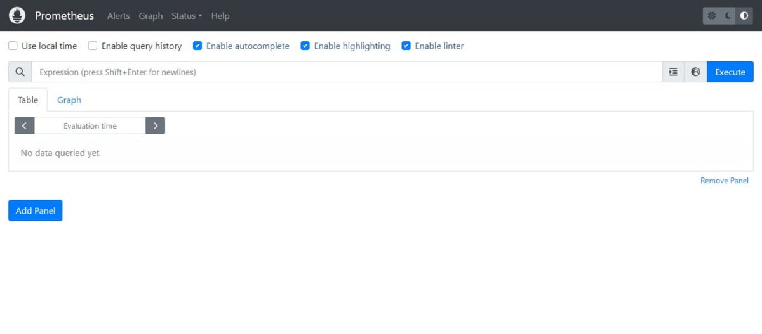Open the metrics explorer globe icon
Viewport: 762px width, 334px height.
695,72
